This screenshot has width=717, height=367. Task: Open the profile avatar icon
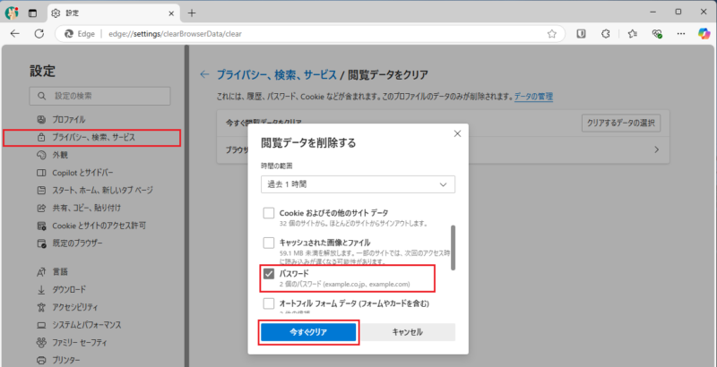pos(12,13)
